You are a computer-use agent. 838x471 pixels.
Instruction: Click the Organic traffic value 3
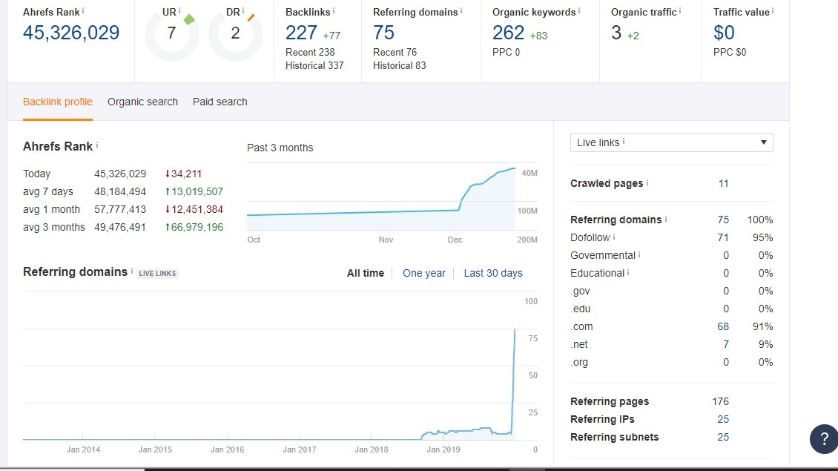616,33
